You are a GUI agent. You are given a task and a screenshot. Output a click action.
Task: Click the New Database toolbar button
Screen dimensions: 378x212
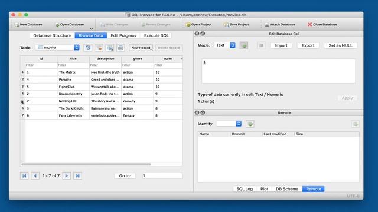[28, 25]
